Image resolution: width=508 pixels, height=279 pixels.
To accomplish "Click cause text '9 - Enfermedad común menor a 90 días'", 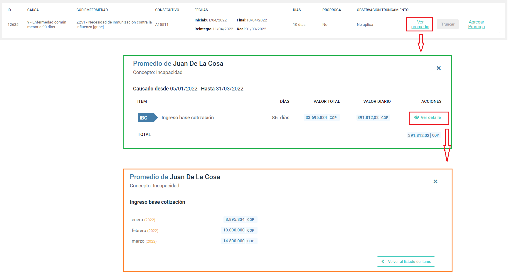I will coord(47,25).
